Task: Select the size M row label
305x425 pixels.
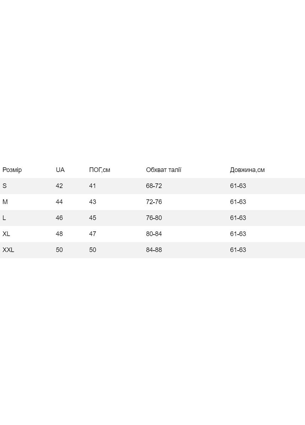Action: tap(5, 202)
